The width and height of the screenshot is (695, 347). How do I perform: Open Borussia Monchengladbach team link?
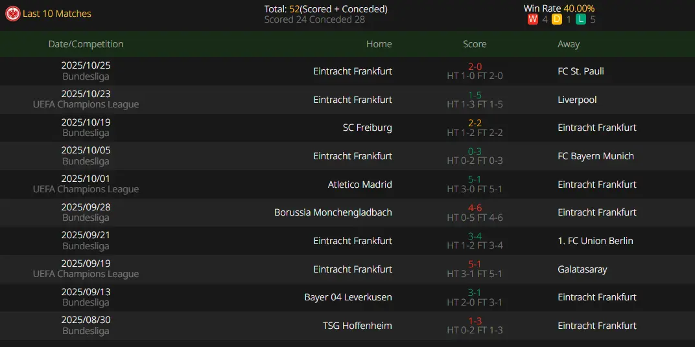tap(333, 212)
